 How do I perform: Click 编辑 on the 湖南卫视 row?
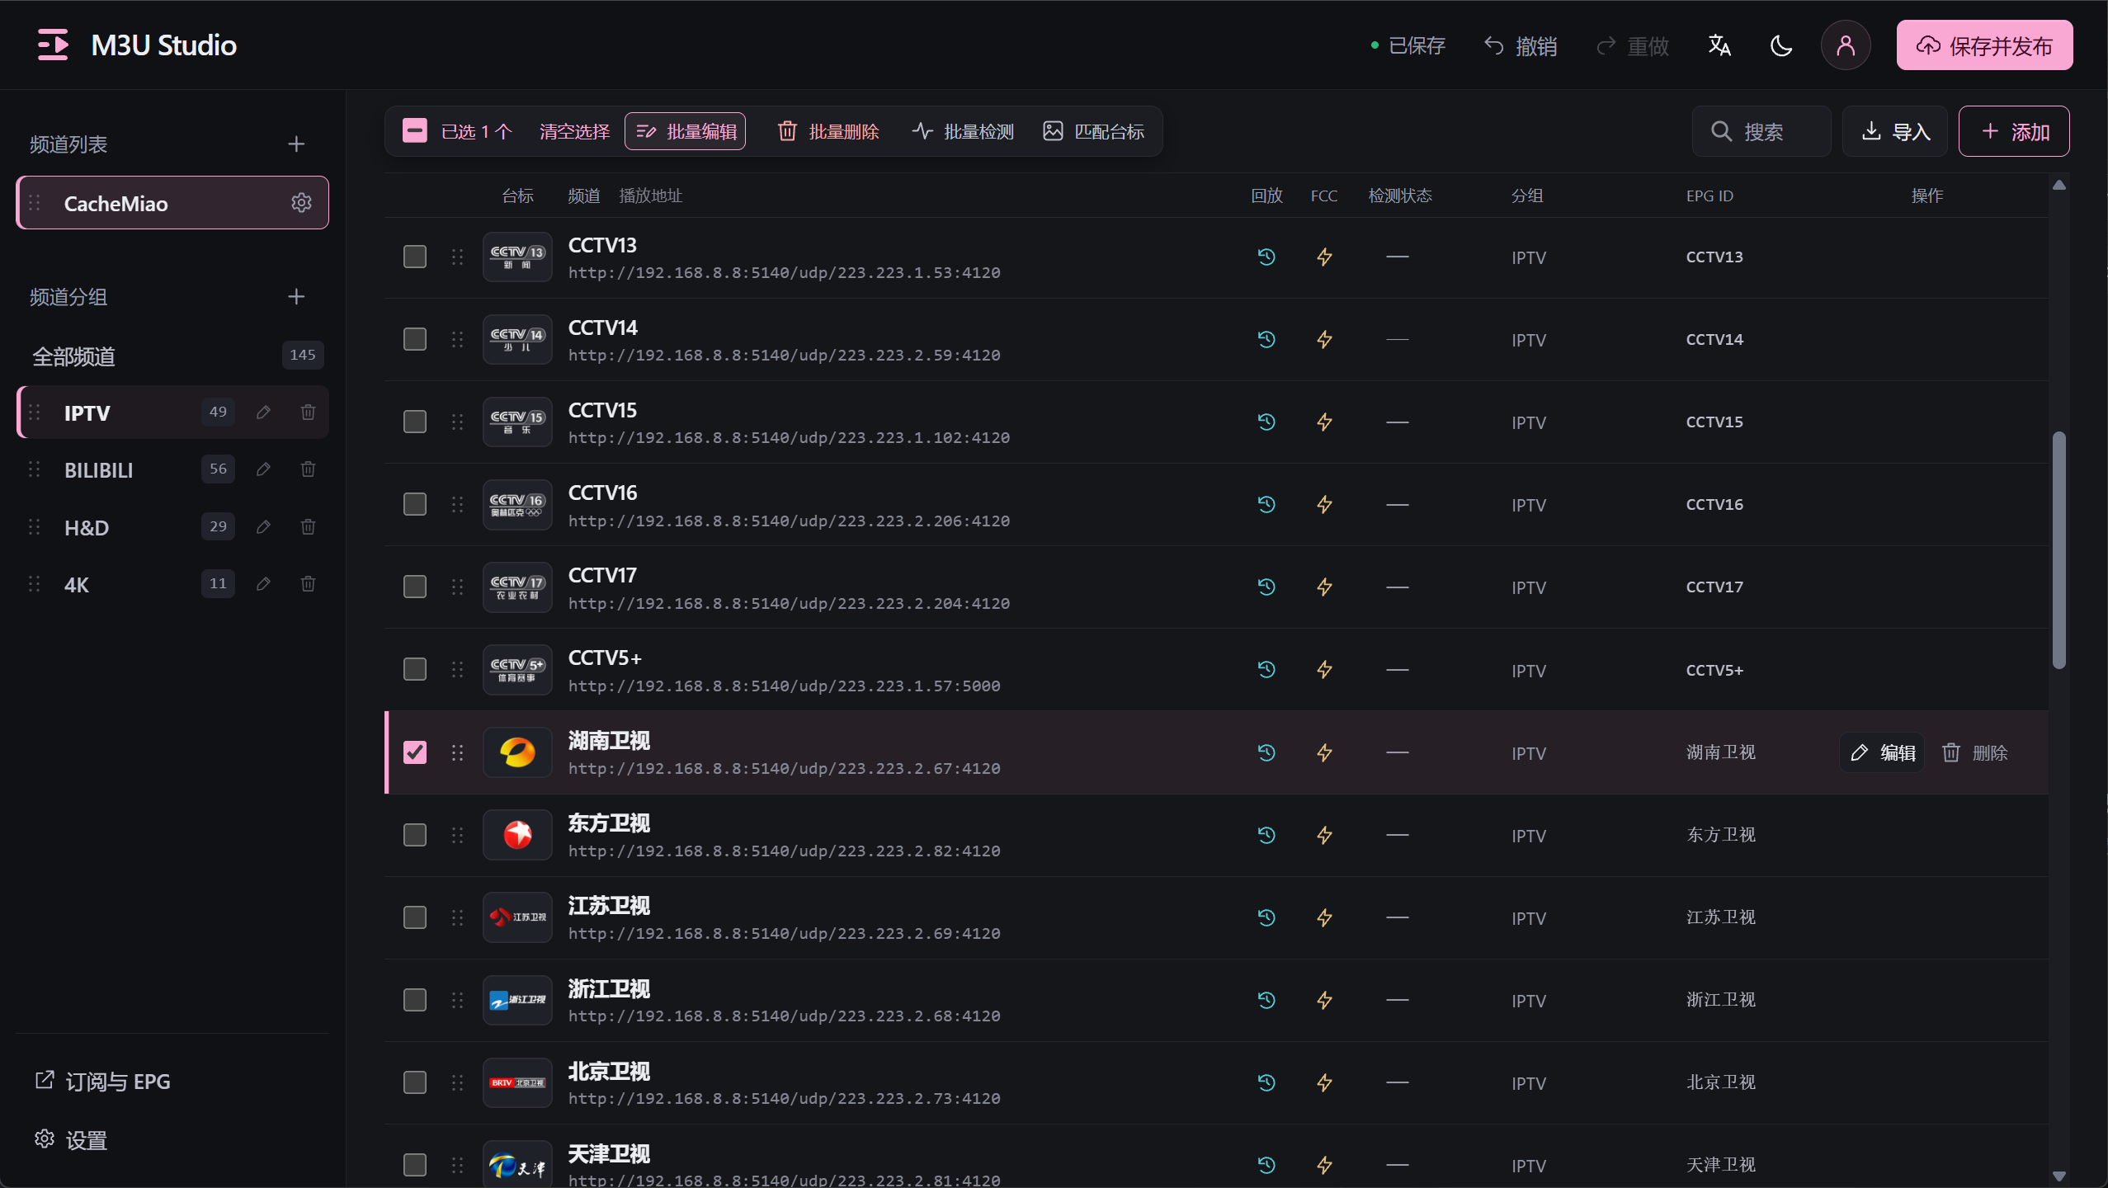click(1882, 752)
